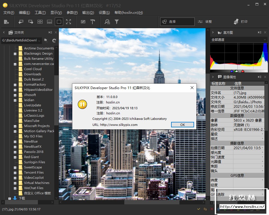Open the 工具(T) menu
Screen dimensions: 269x215
(40, 13)
